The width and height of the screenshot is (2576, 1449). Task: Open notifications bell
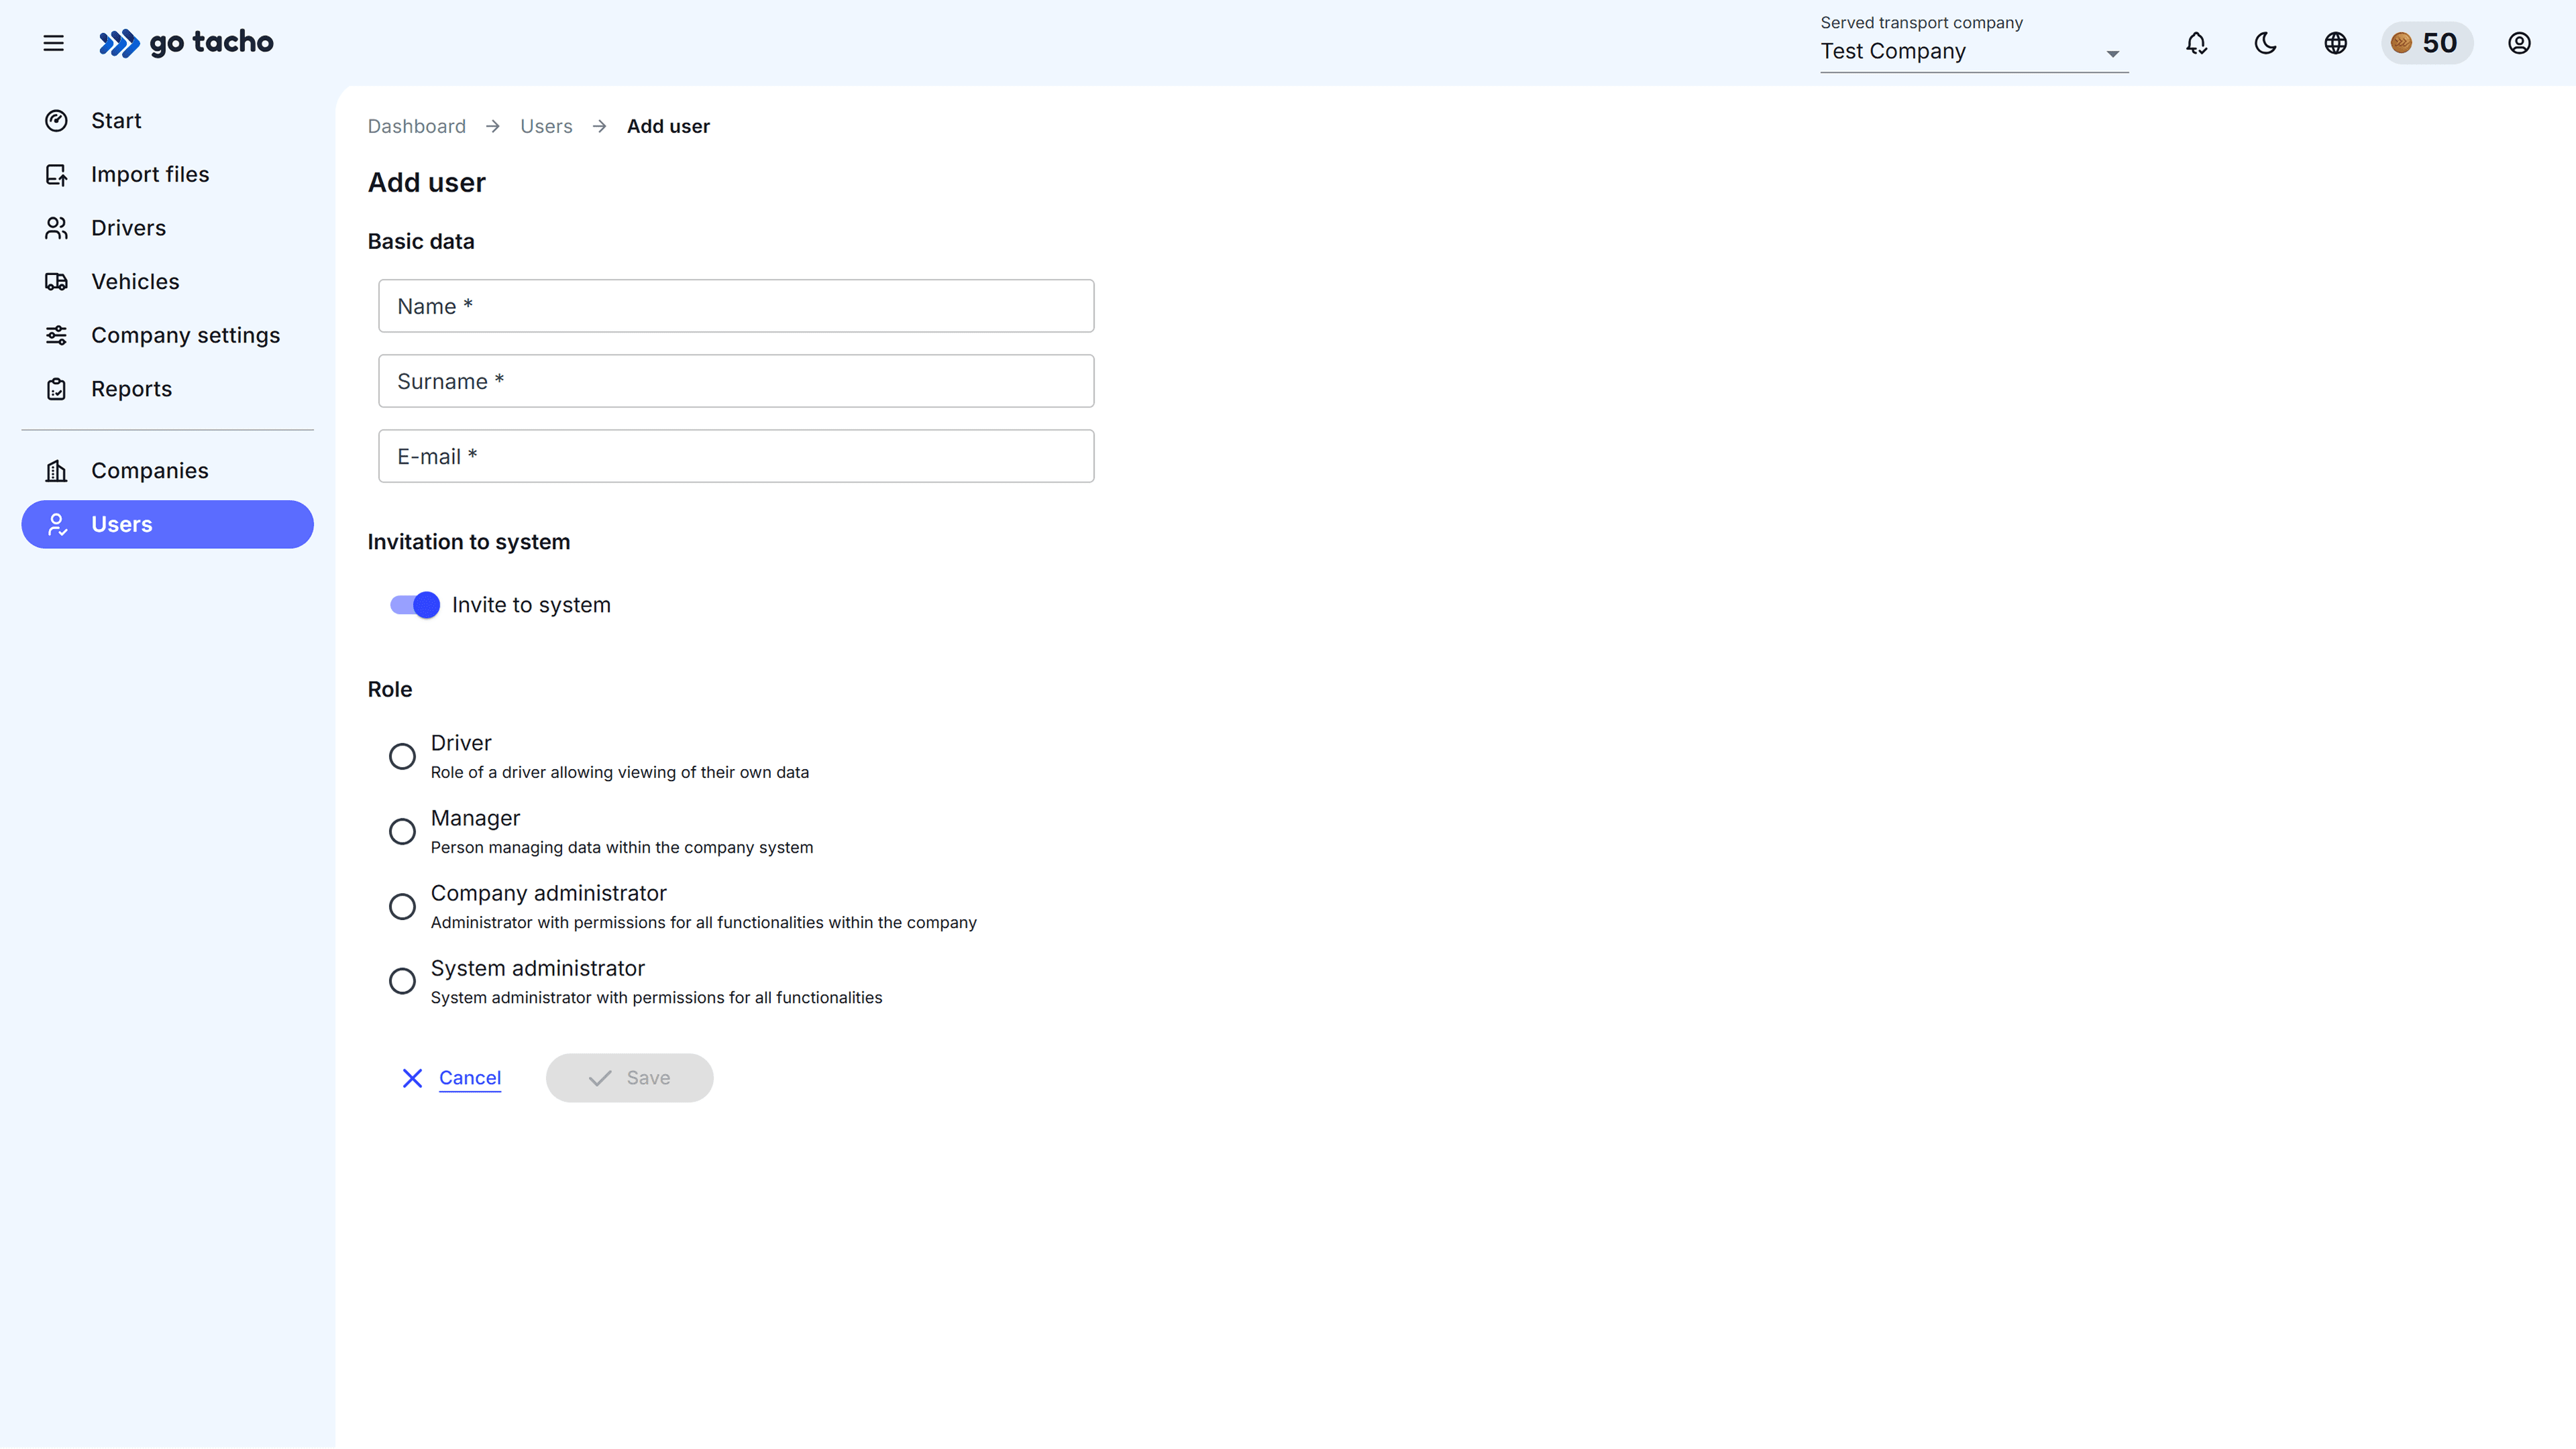pos(2196,43)
